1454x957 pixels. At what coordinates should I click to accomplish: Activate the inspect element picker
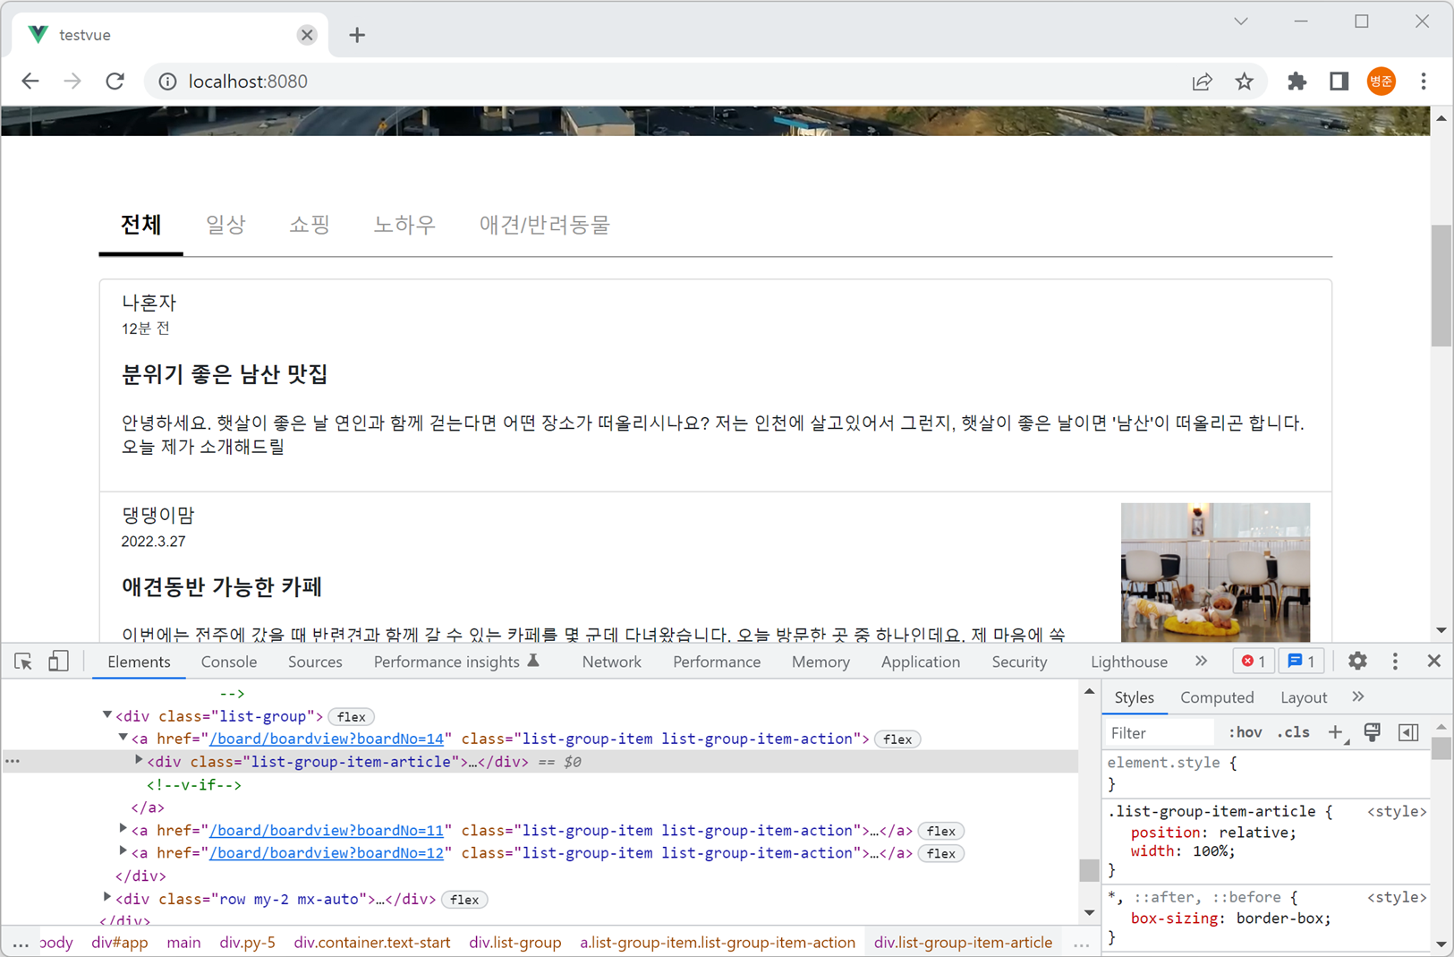23,662
